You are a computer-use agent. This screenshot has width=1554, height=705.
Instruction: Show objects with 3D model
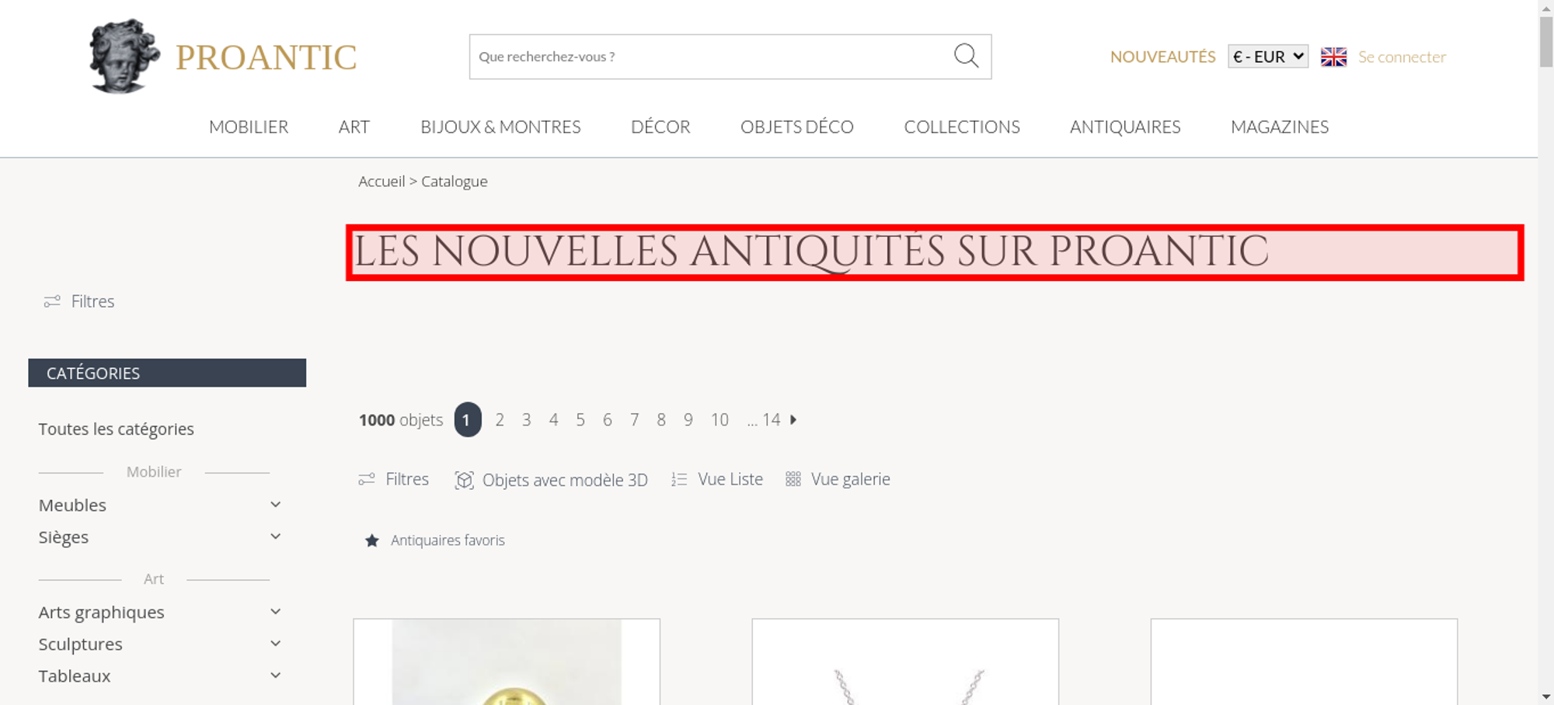(x=551, y=480)
